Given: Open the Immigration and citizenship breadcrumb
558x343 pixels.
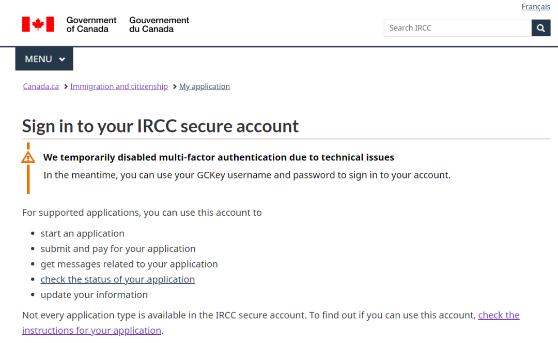Looking at the screenshot, I should (x=119, y=86).
